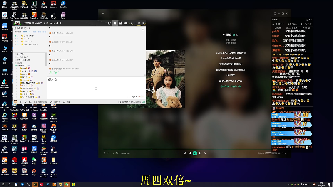Enter fullscreen using the music player's top-right icon
Viewport: 333px width, 187px height.
click(x=275, y=14)
